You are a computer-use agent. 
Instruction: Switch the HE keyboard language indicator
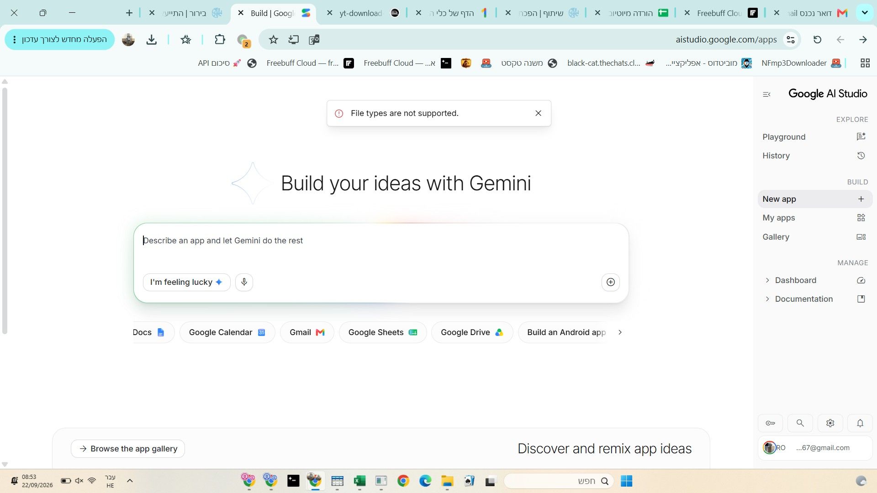(x=110, y=481)
